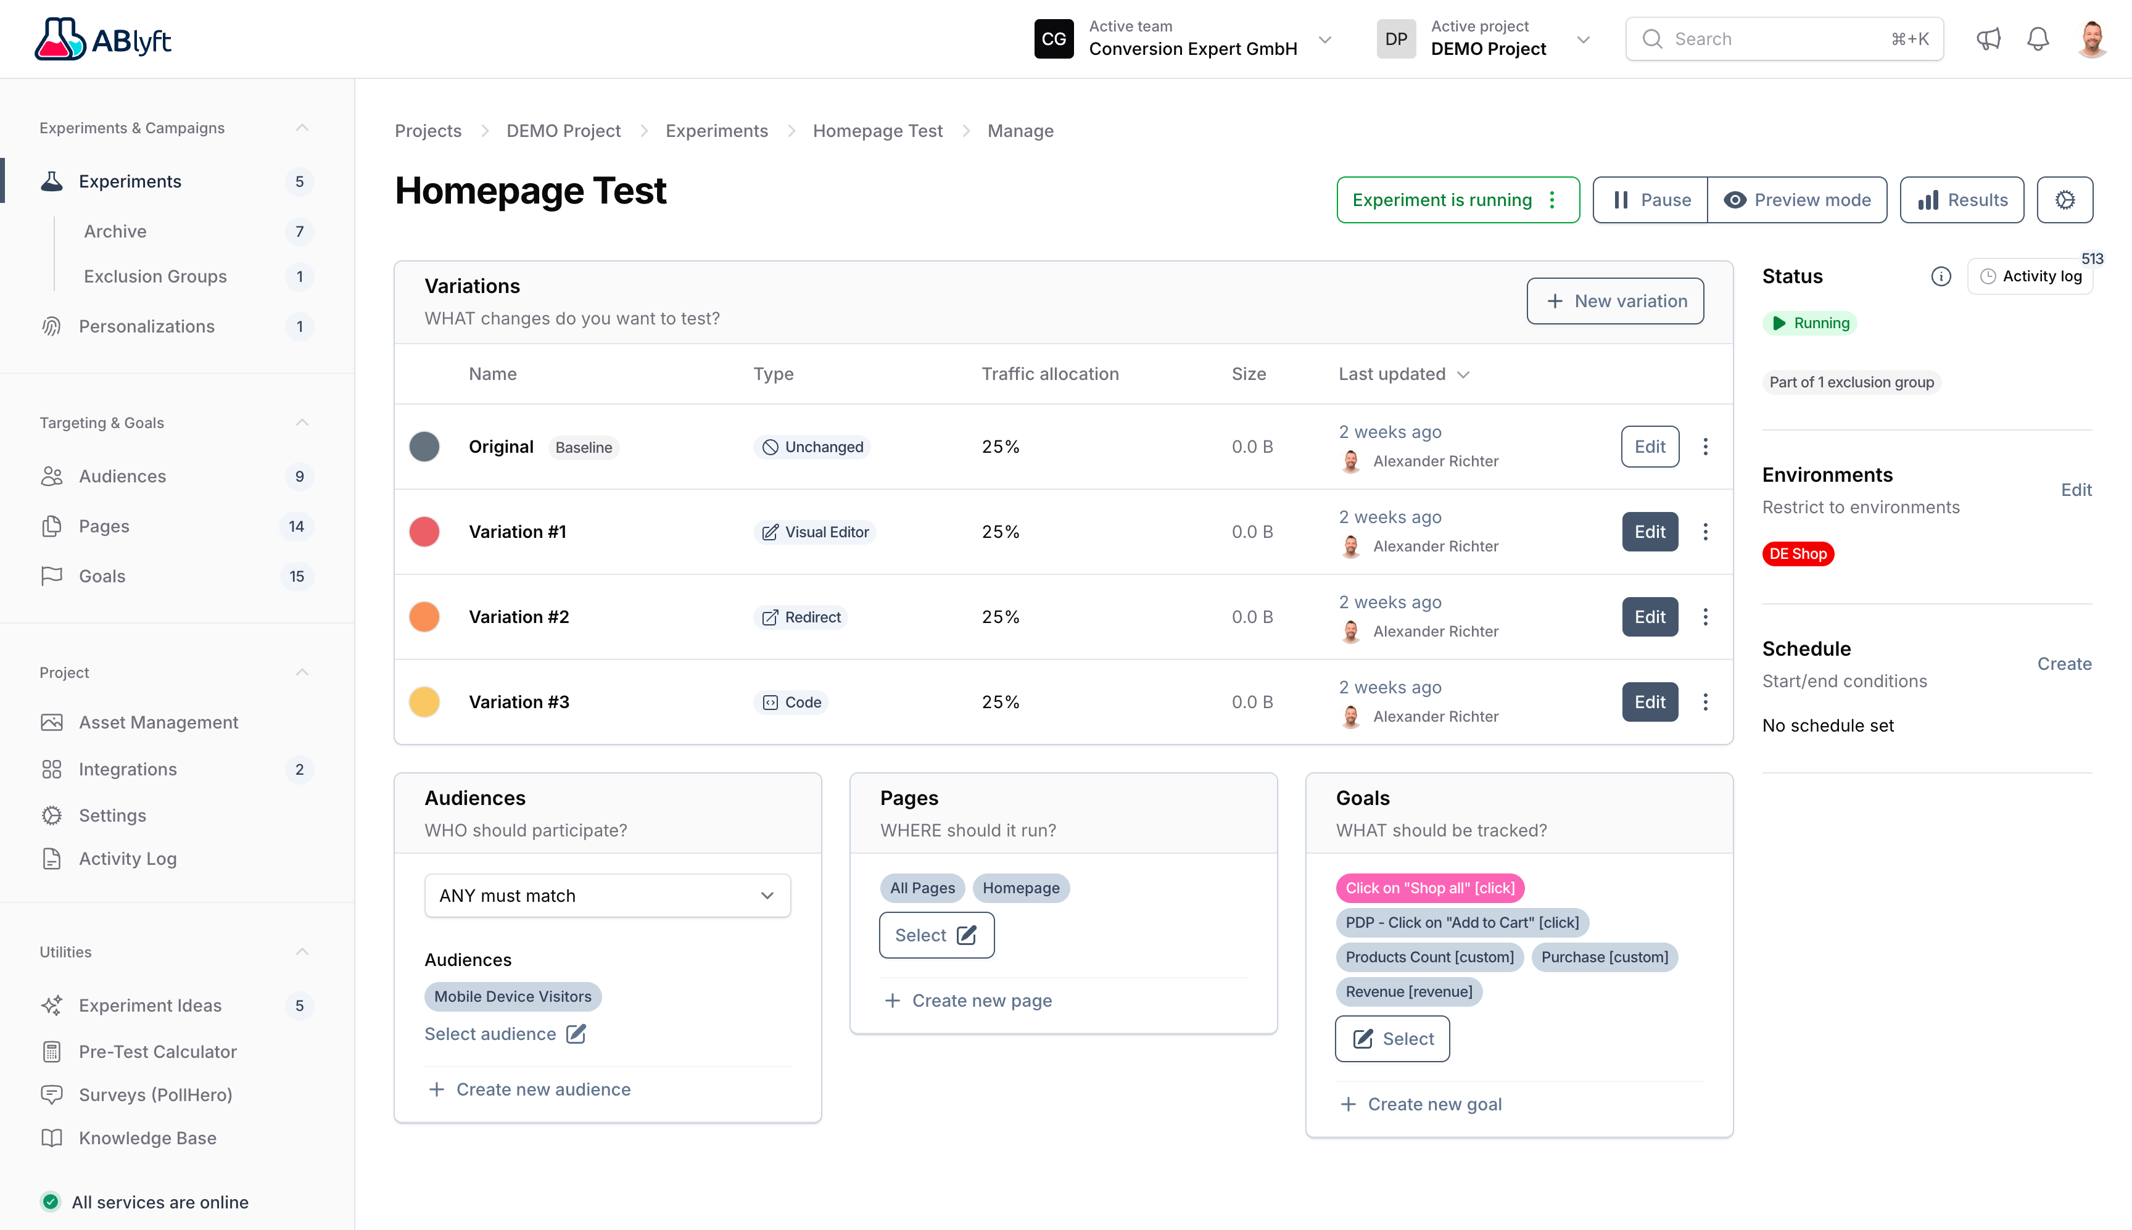The width and height of the screenshot is (2132, 1230).
Task: Open more options for Original row
Action: [x=1706, y=446]
